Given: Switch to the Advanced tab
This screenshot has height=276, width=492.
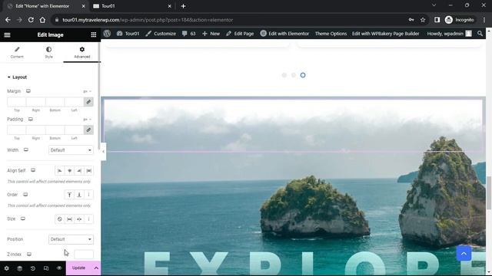Looking at the screenshot, I should tap(82, 52).
